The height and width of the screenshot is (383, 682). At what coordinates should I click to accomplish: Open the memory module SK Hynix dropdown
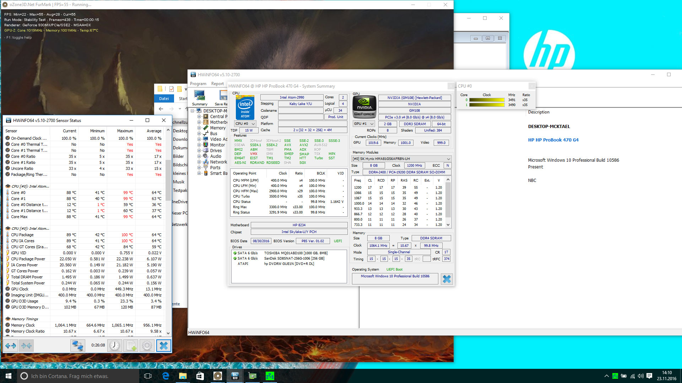click(x=401, y=159)
